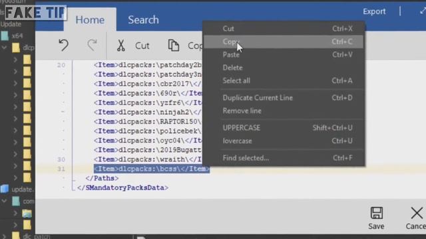The height and width of the screenshot is (239, 426).
Task: Click the expand window arrow icon near Export
Action: (423, 11)
